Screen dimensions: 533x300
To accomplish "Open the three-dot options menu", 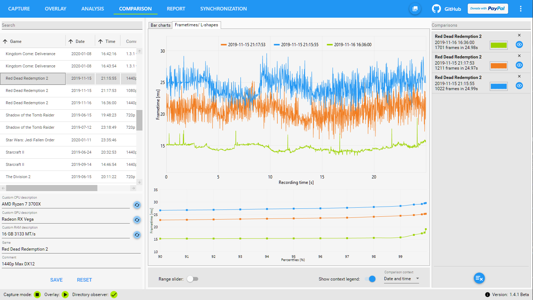I will (520, 9).
